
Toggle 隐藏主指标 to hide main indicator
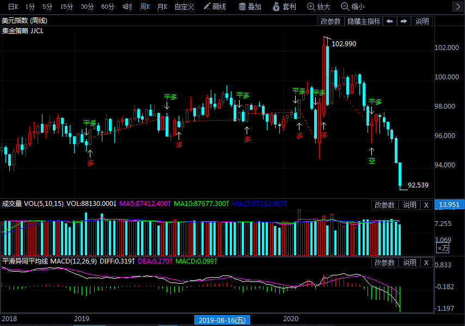coord(364,21)
